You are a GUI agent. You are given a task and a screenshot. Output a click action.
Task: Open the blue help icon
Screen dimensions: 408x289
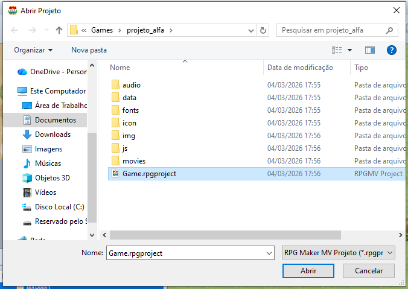click(392, 50)
